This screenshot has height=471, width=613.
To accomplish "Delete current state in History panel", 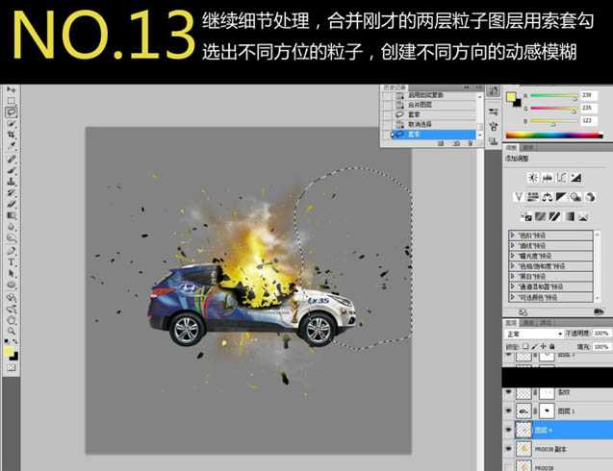I will coord(470,143).
